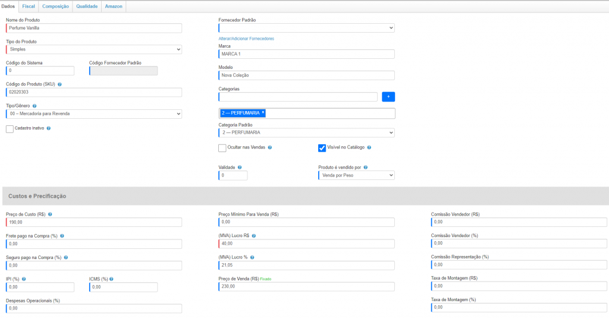Click the ICMS (%) input field
Viewport: 609px width, 319px height.
pos(124,287)
